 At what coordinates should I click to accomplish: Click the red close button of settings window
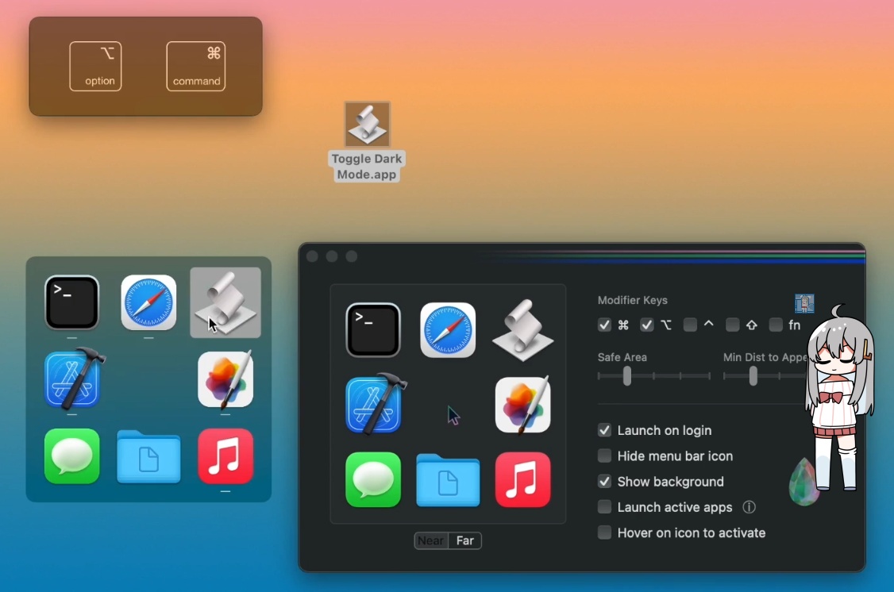click(x=313, y=256)
